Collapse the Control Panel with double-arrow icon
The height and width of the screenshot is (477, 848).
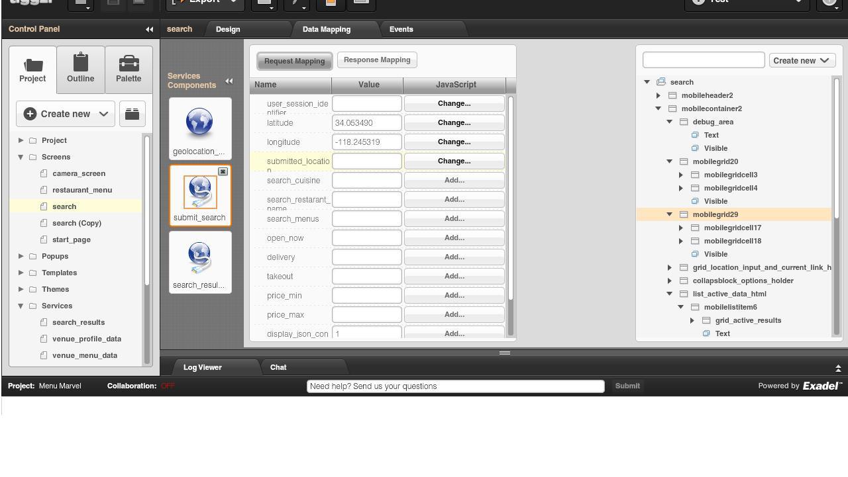(x=149, y=29)
